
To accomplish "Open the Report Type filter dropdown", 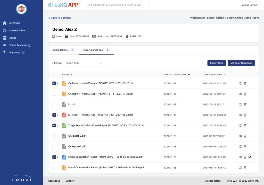I will point(84,63).
